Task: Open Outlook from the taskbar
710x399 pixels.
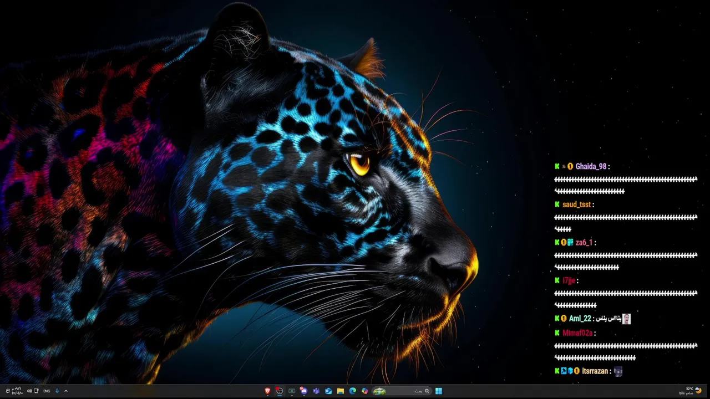Action: pos(328,391)
